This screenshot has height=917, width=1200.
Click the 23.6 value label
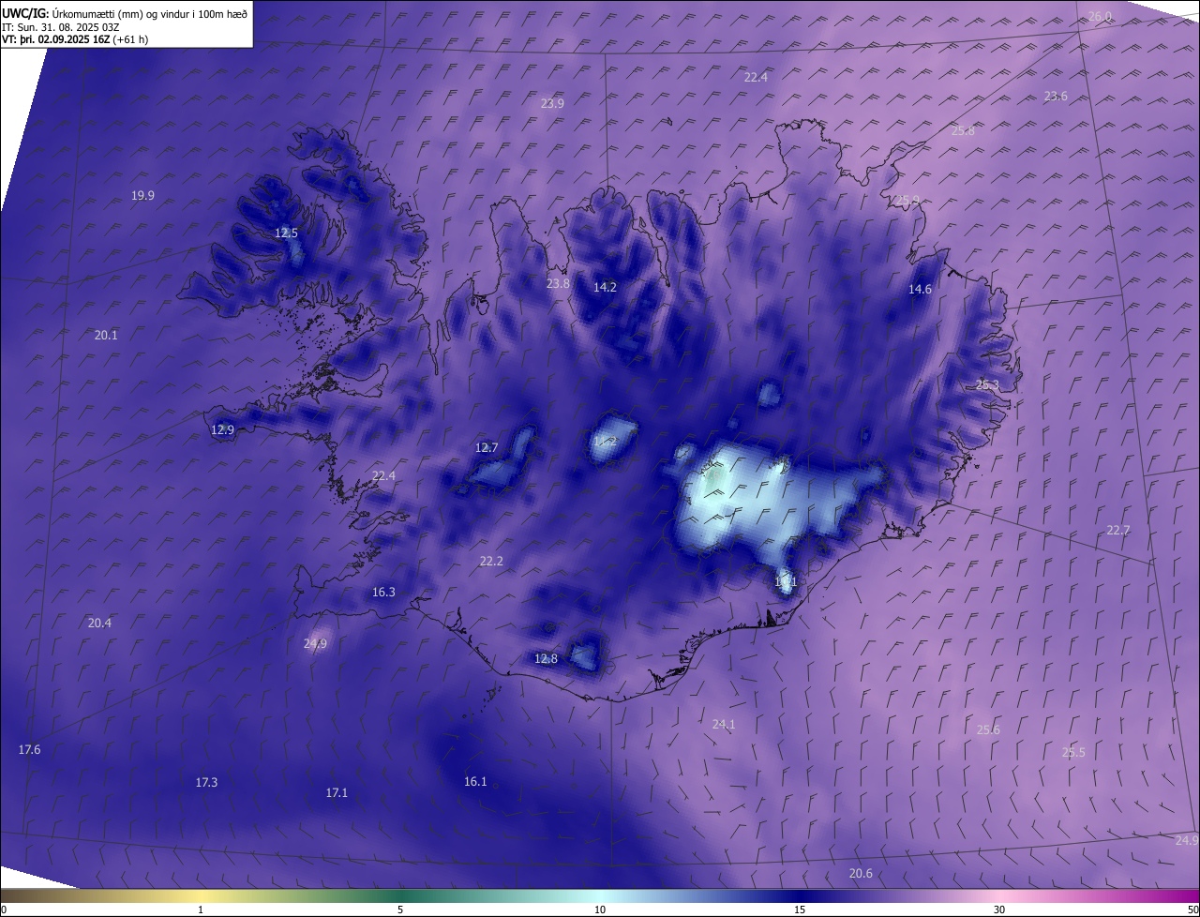click(x=1056, y=96)
